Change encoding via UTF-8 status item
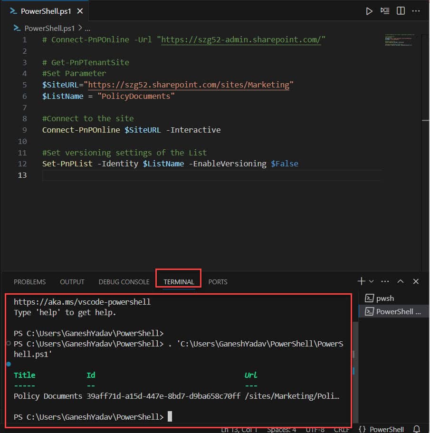The image size is (430, 433). pyautogui.click(x=315, y=429)
